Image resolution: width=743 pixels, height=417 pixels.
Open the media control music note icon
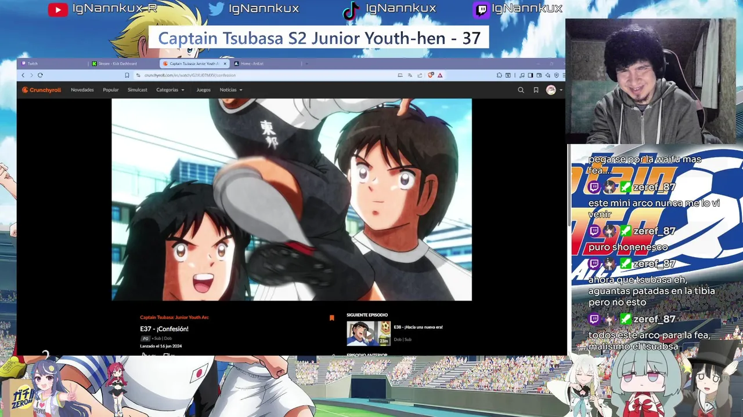tap(522, 75)
